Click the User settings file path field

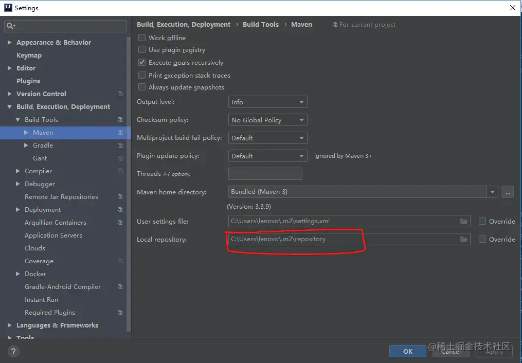tap(349, 221)
